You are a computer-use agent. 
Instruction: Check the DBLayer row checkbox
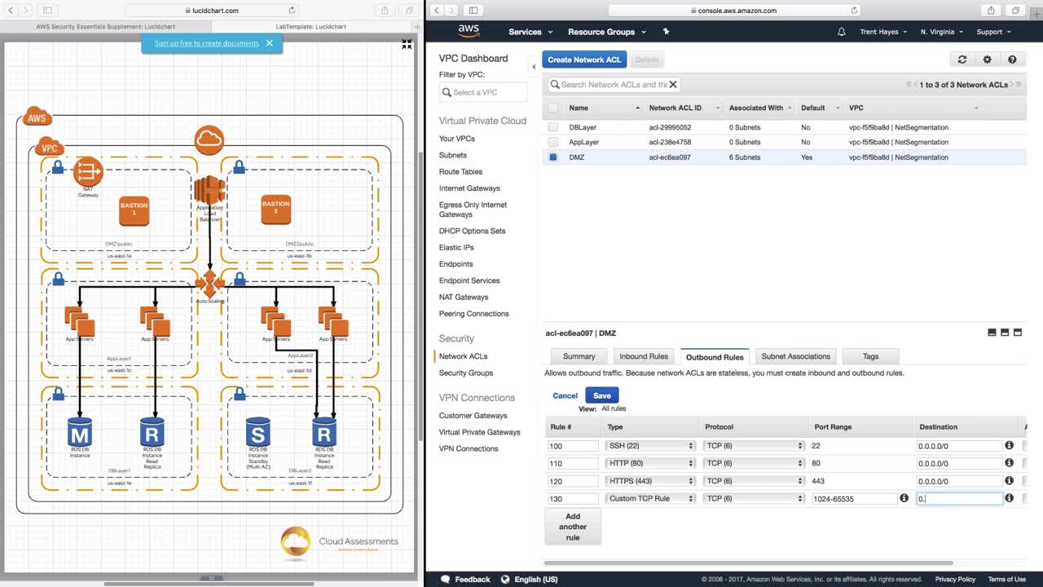(x=553, y=127)
